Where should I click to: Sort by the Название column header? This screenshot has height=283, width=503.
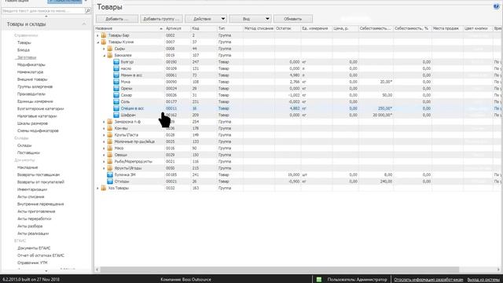pyautogui.click(x=129, y=28)
